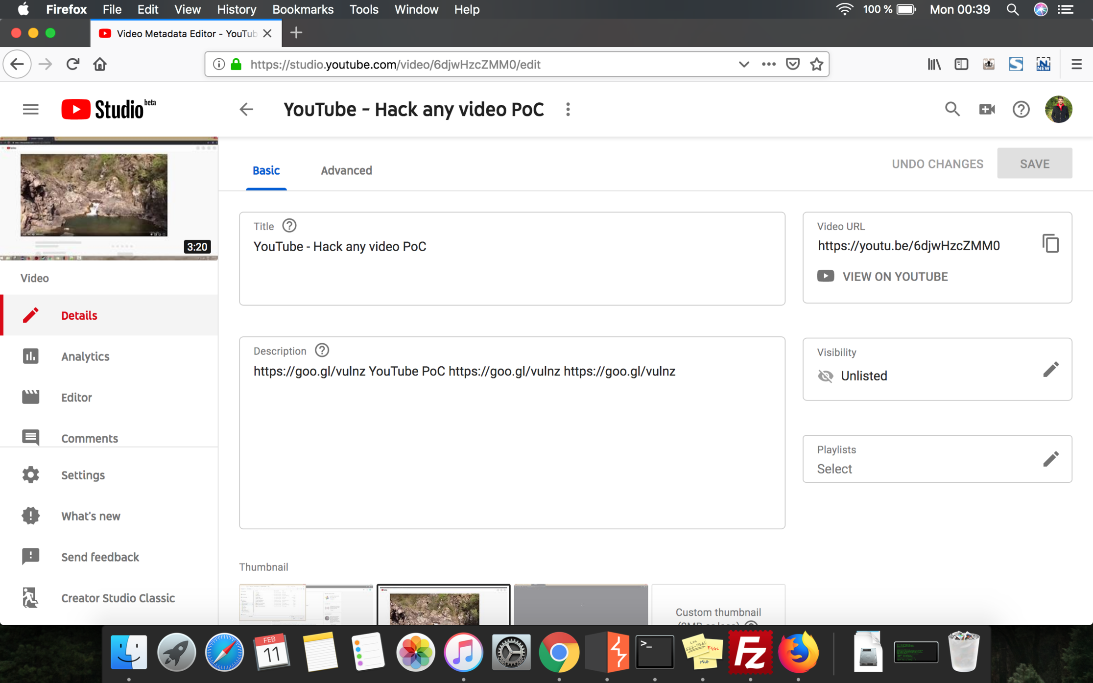Click the youtu.be video URL link
Viewport: 1093px width, 683px height.
909,246
